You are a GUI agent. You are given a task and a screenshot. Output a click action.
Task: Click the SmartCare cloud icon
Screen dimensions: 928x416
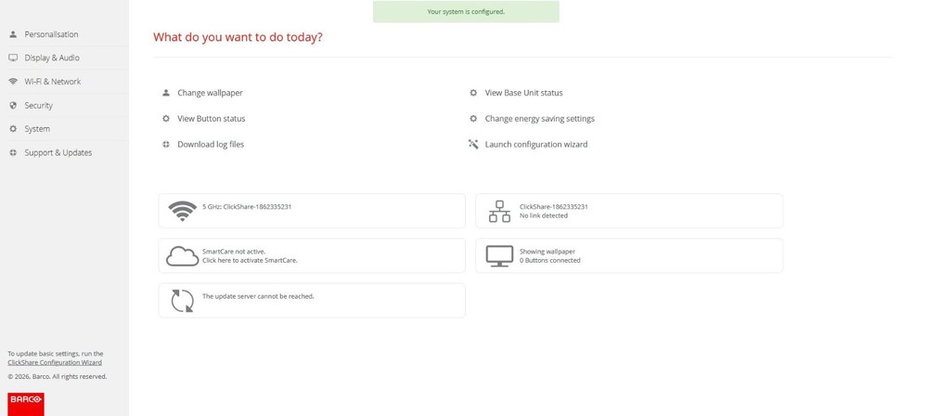pyautogui.click(x=182, y=256)
